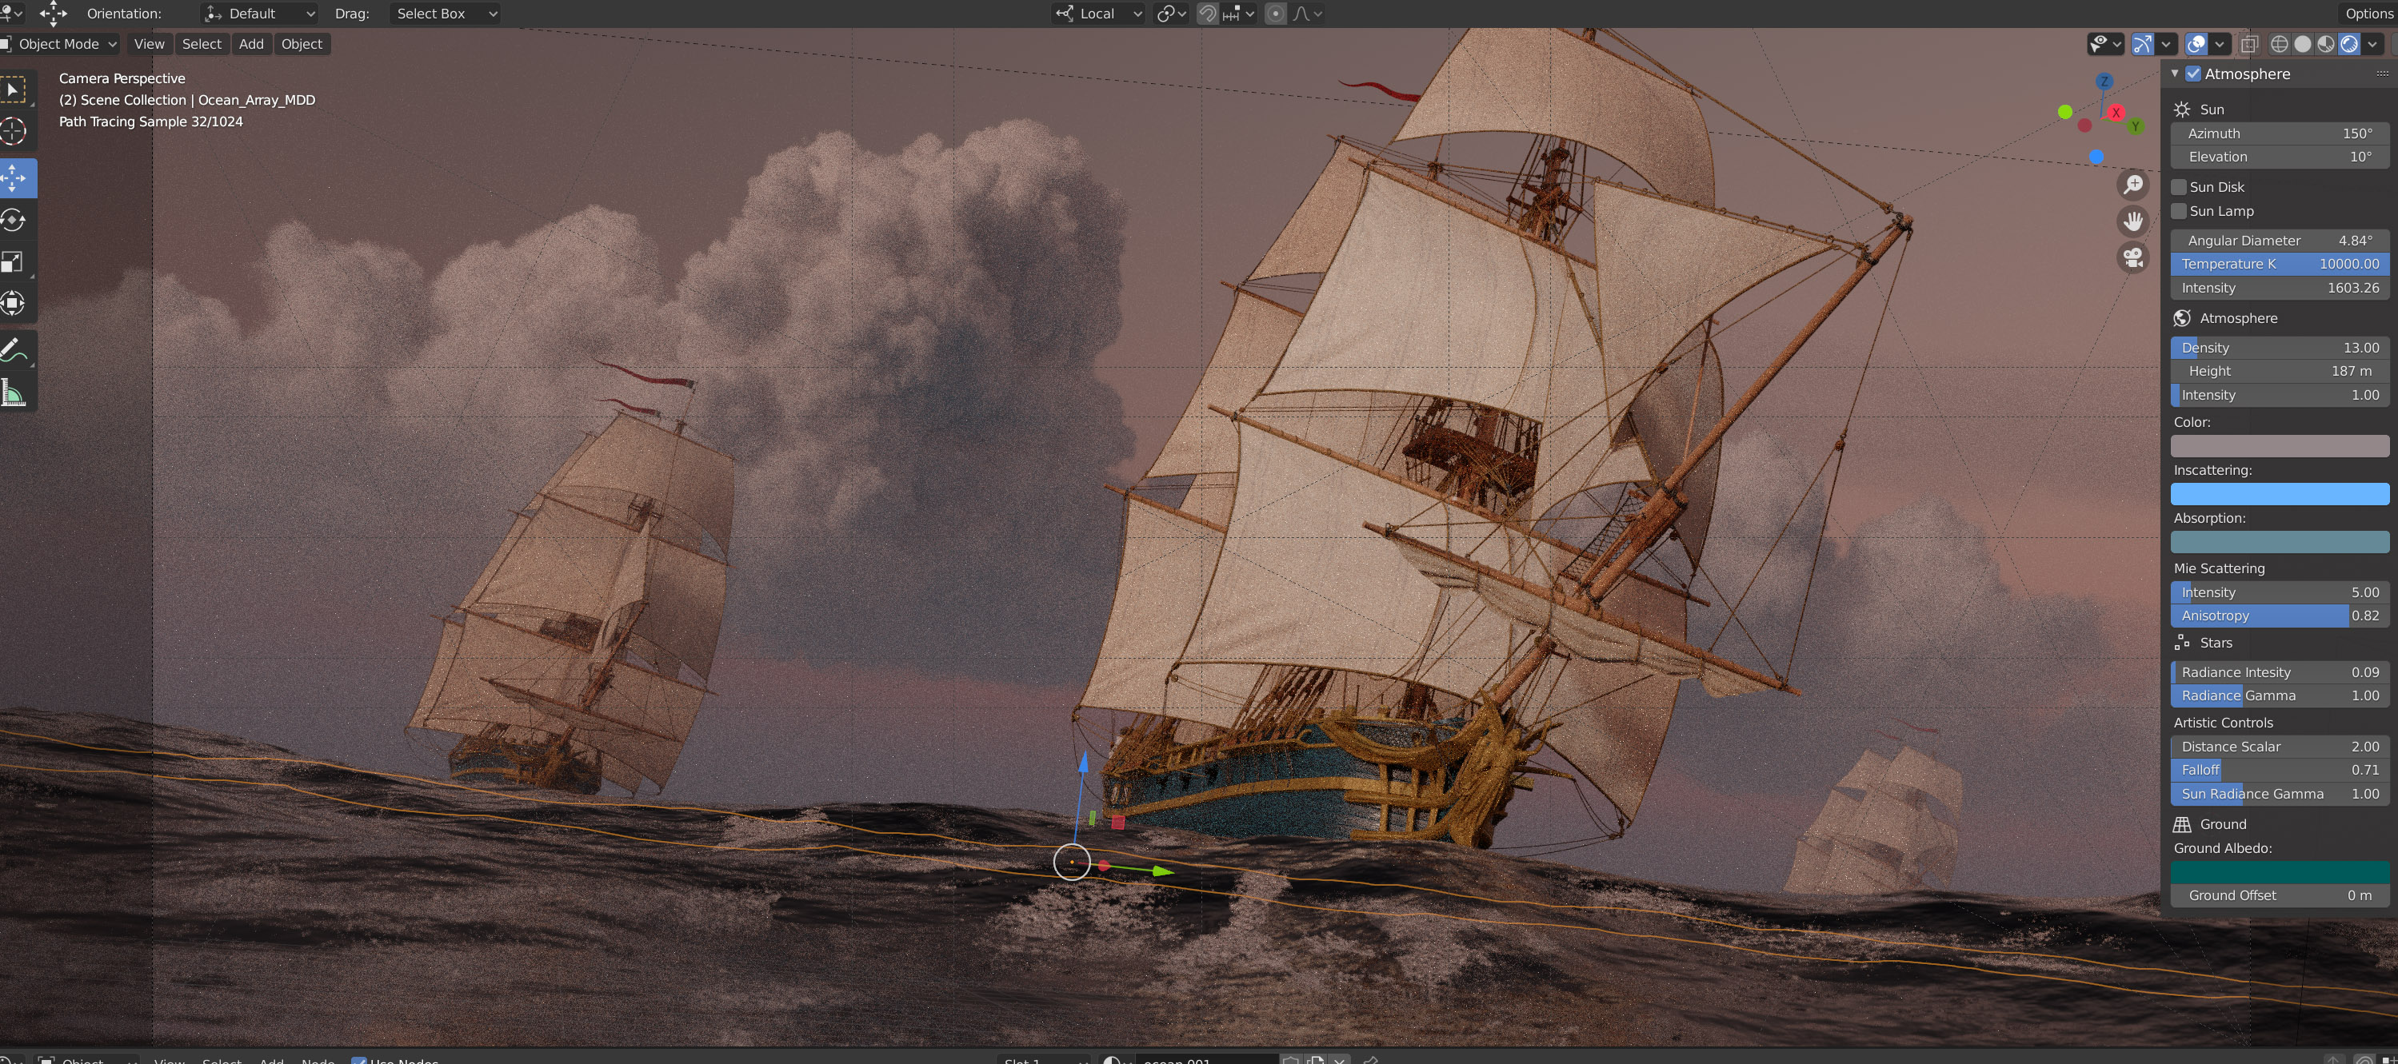
Task: Open the View menu
Action: 149,44
